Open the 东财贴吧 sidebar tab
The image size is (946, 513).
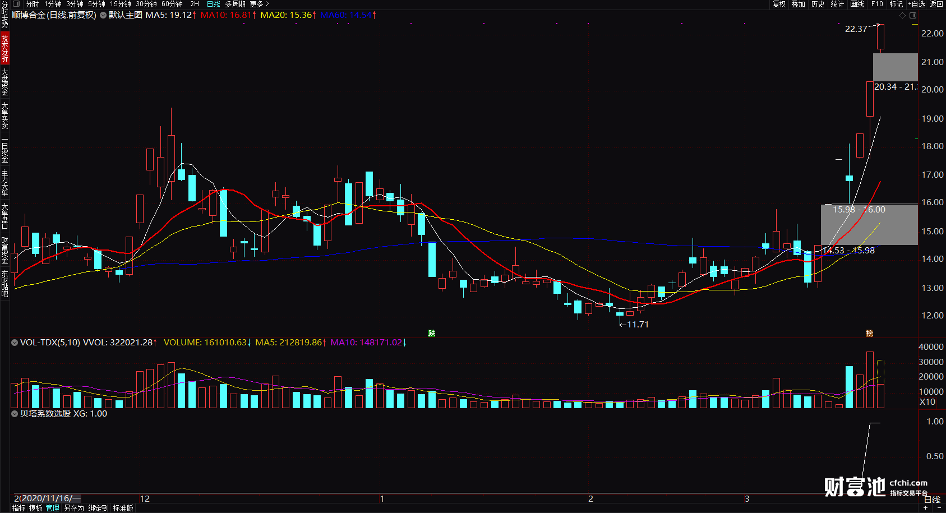(4, 284)
